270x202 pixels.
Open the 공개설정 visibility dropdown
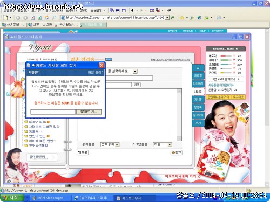tap(117, 144)
